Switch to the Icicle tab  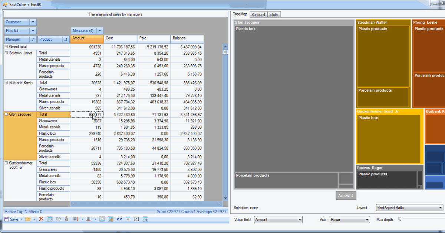[x=274, y=14]
